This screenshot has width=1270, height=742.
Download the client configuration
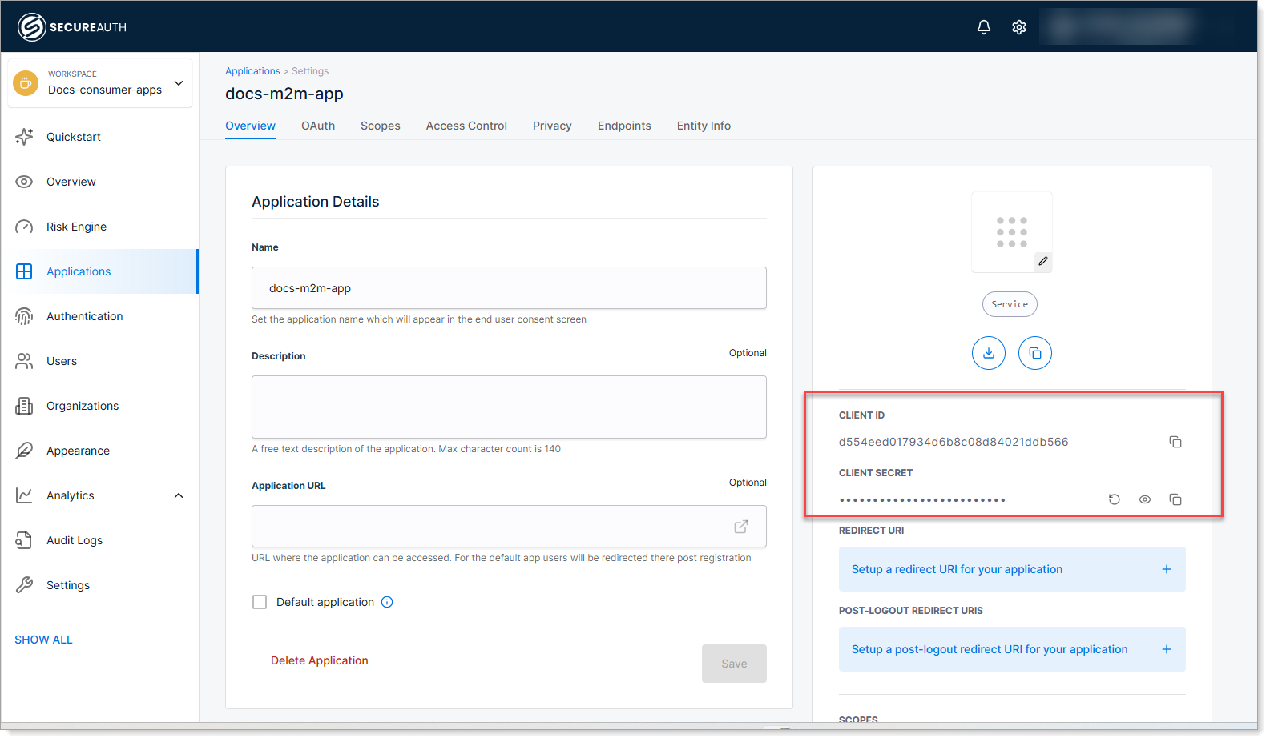click(989, 353)
